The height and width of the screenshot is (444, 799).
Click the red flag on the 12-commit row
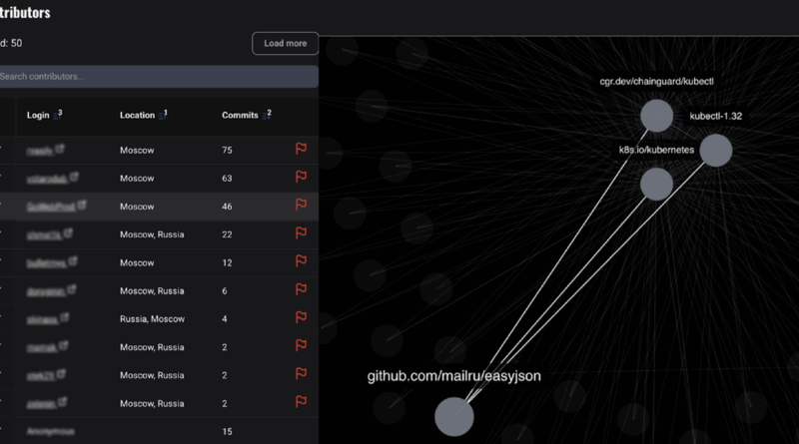302,261
